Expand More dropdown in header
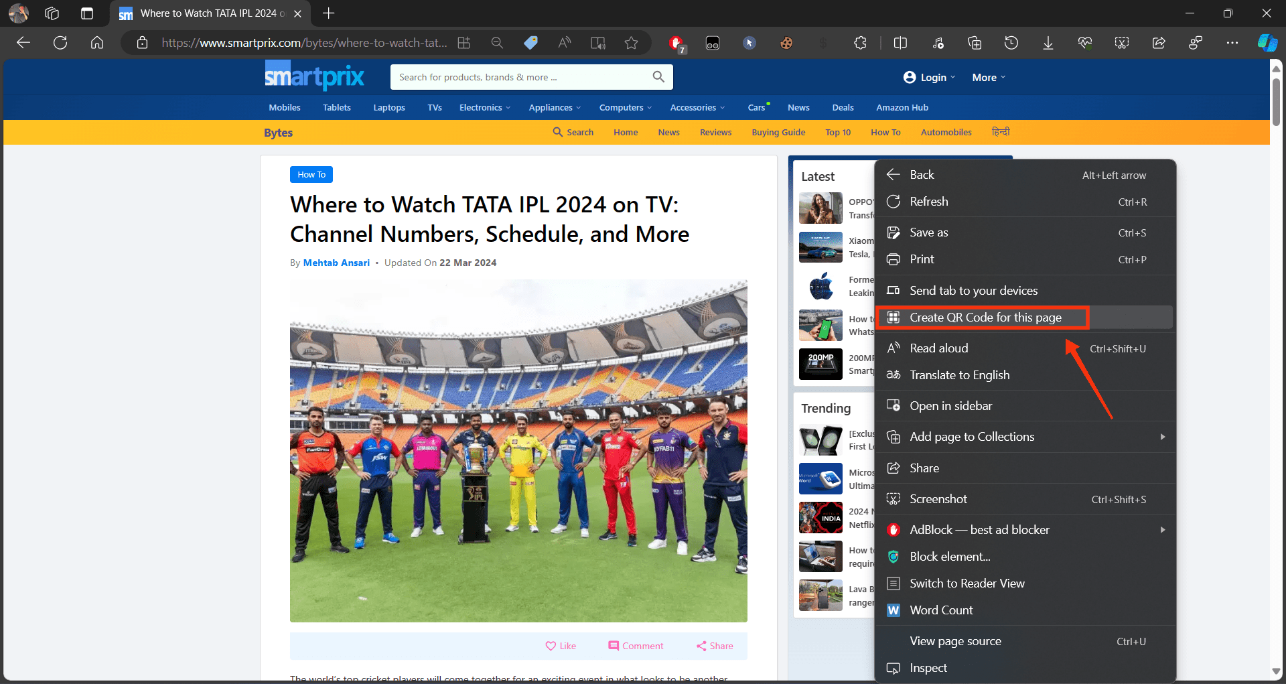 coord(989,77)
